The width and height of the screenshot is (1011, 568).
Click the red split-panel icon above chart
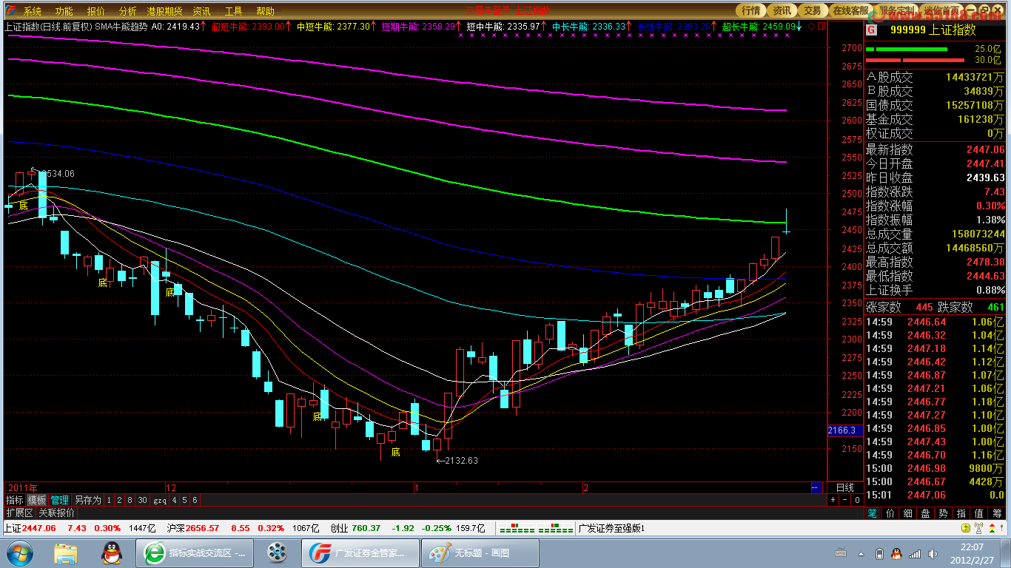tap(821, 26)
